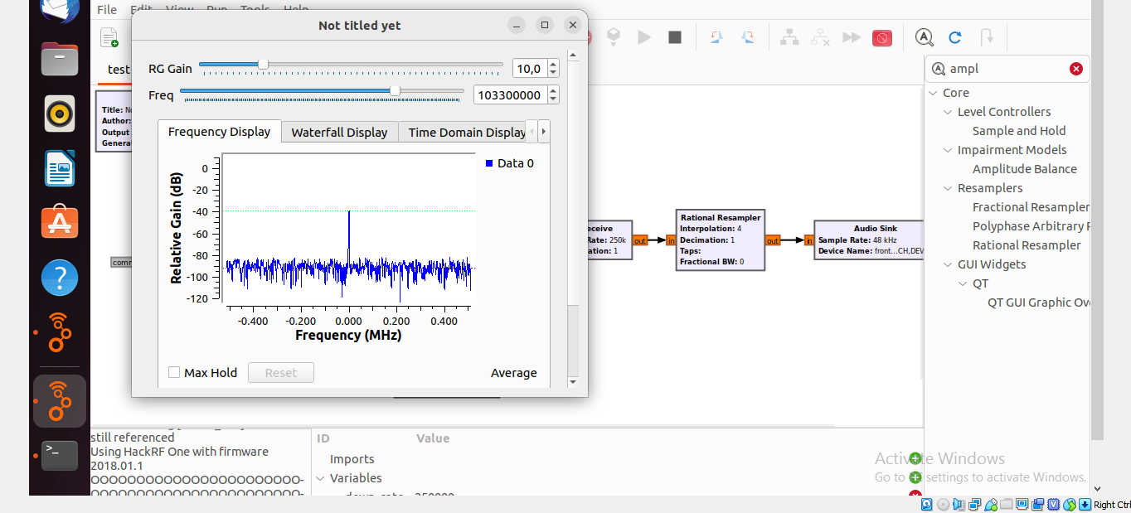Create a new flow graph via the plus icon
Image resolution: width=1131 pixels, height=513 pixels.
[109, 37]
